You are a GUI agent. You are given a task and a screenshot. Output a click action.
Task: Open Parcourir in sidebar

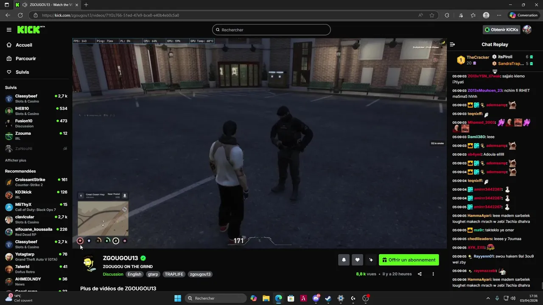pos(25,58)
